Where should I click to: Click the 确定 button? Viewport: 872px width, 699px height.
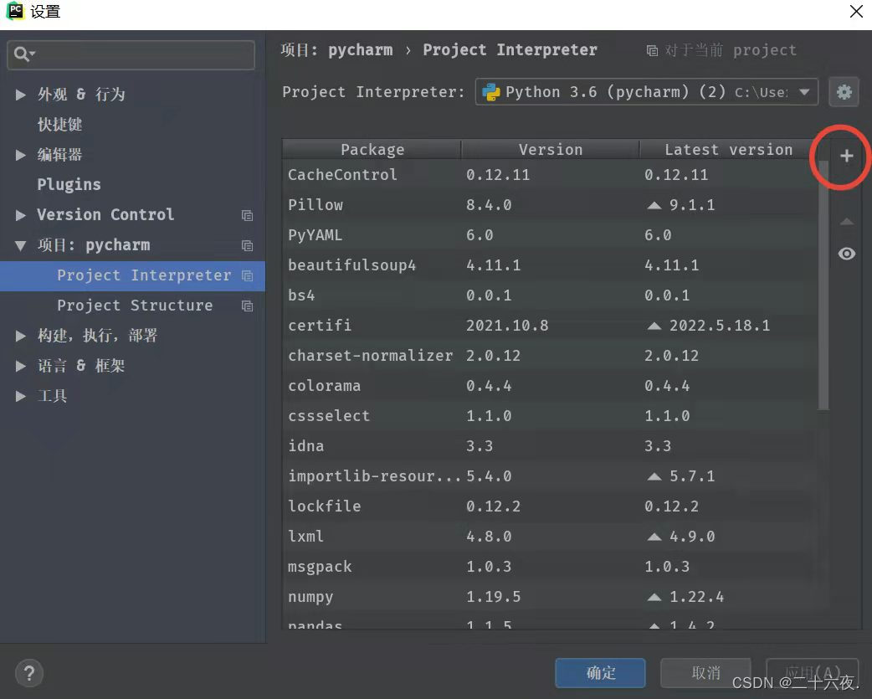click(600, 672)
